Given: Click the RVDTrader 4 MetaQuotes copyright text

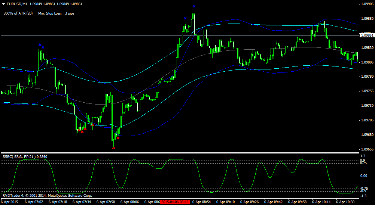Looking at the screenshot, I should pos(47,196).
